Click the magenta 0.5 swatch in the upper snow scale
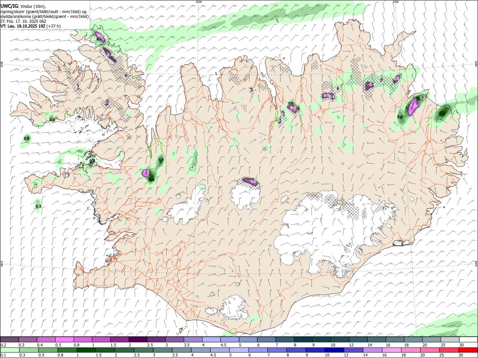Screen dimensions: 478x358 [x=65, y=340]
